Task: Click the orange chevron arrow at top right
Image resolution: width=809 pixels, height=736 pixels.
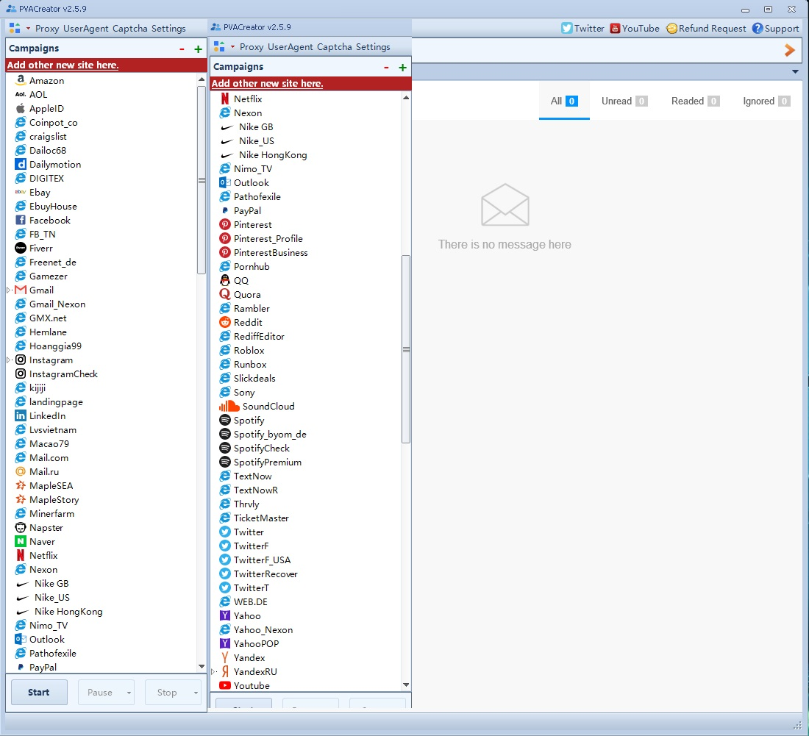Action: (x=789, y=50)
